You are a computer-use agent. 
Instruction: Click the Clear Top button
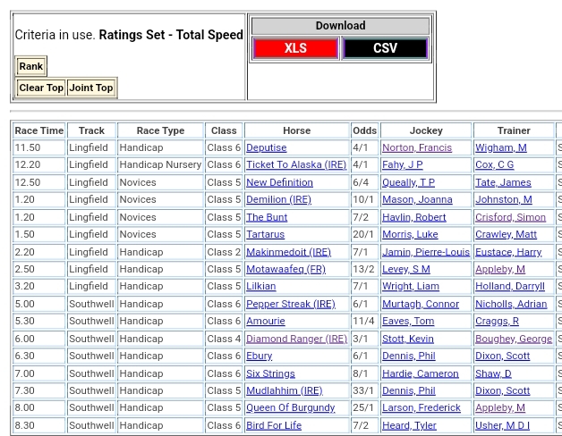coord(41,88)
